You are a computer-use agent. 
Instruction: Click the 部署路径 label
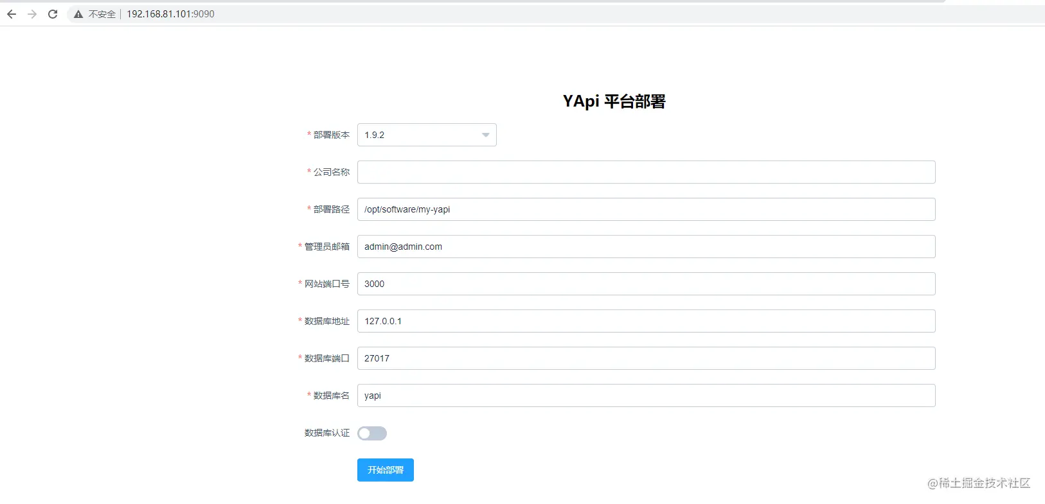(x=332, y=209)
